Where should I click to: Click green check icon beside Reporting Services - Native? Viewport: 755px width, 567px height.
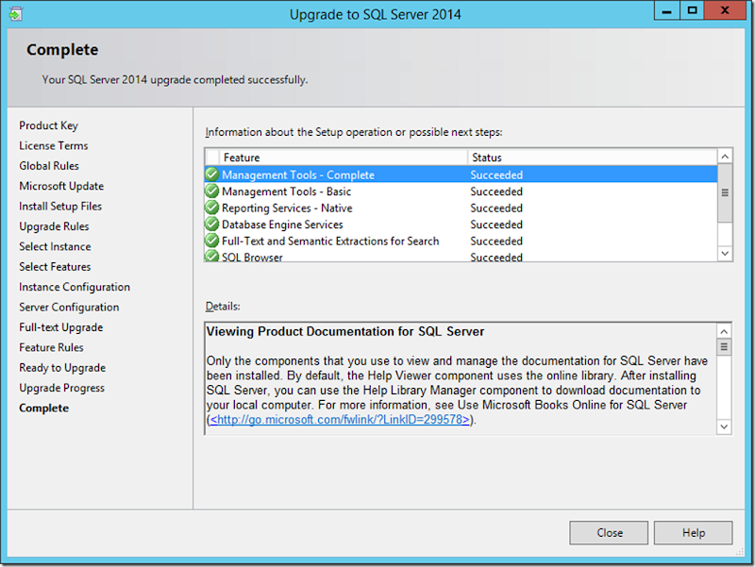tap(211, 208)
